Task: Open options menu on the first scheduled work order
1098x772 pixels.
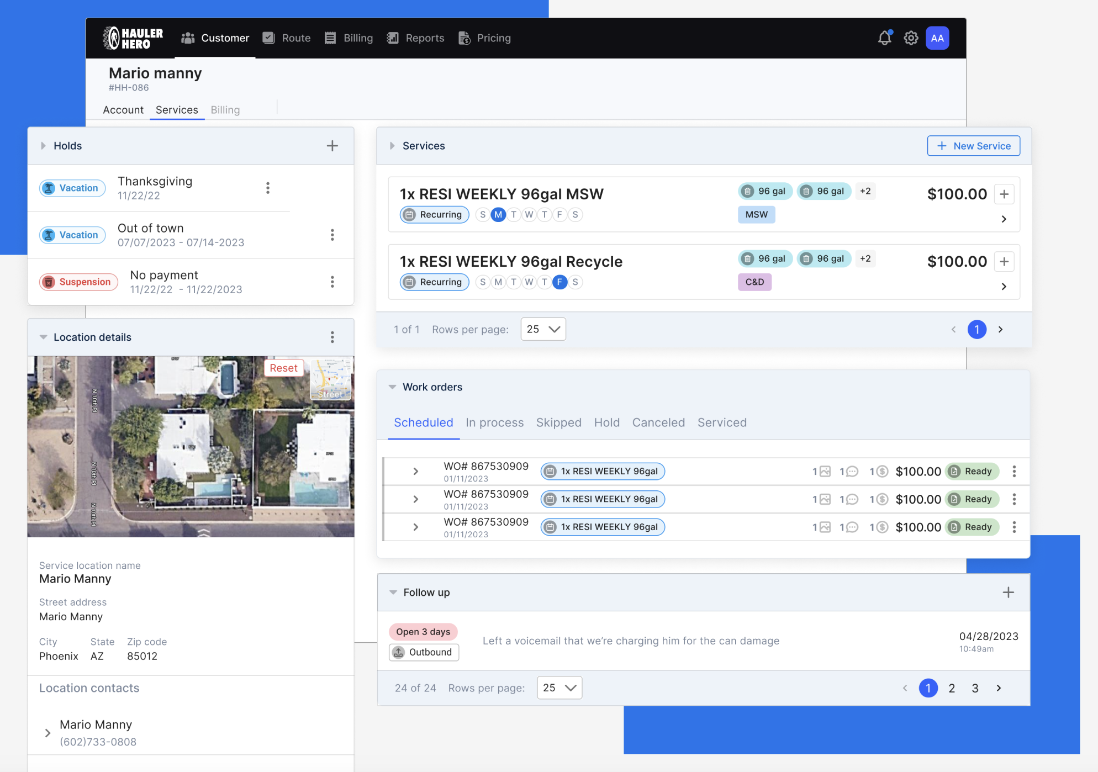Action: (1014, 471)
